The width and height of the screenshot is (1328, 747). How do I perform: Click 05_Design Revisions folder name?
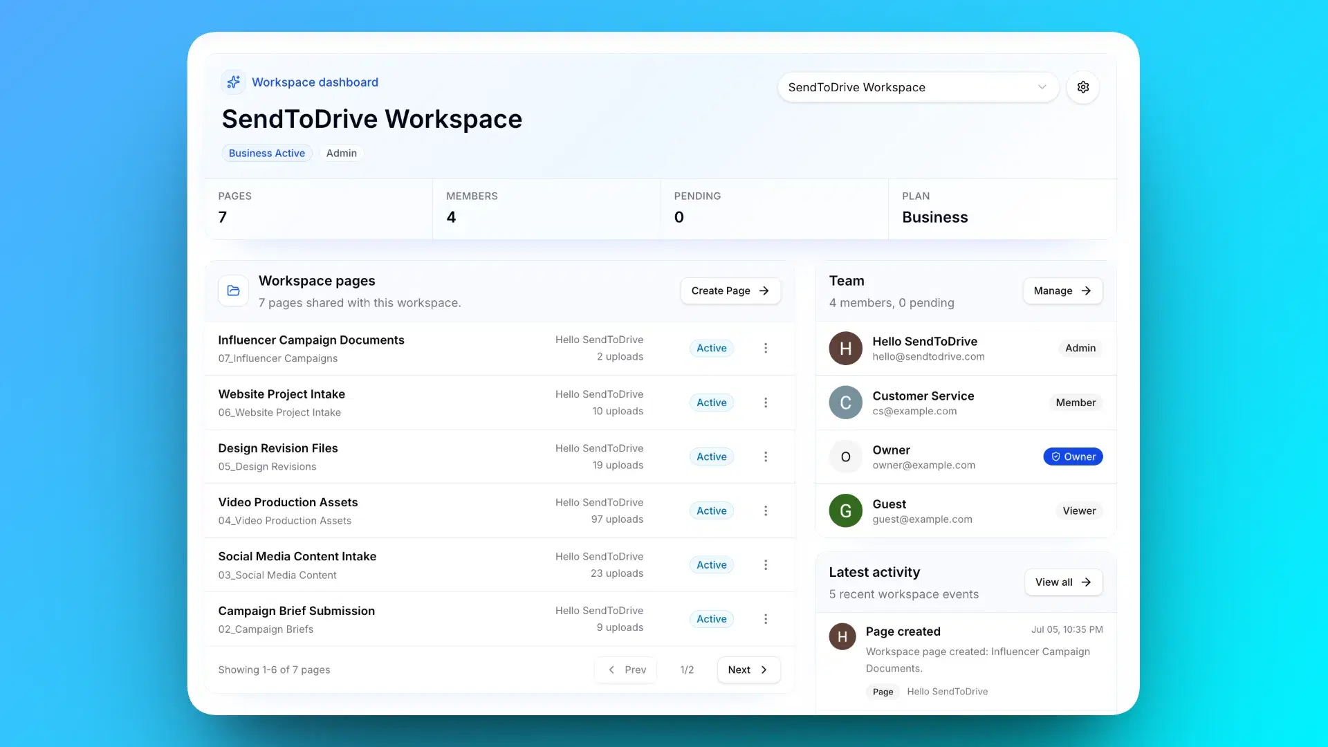point(267,467)
